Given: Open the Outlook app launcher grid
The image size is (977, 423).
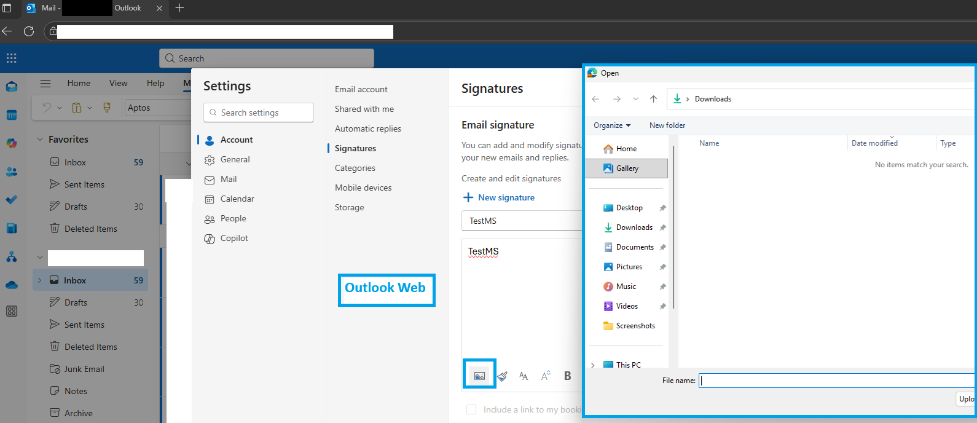Looking at the screenshot, I should click(11, 58).
